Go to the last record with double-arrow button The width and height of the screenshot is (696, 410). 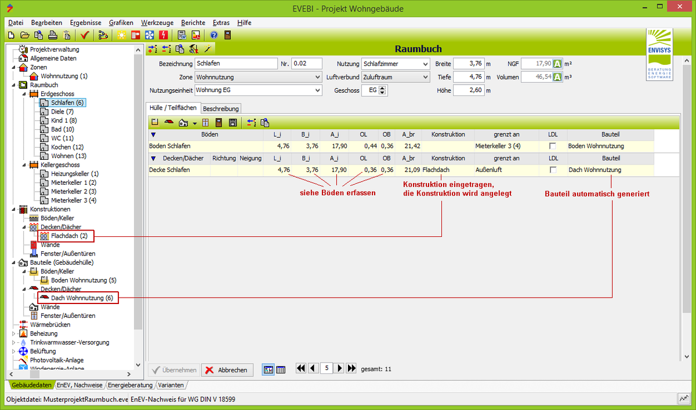pyautogui.click(x=351, y=368)
